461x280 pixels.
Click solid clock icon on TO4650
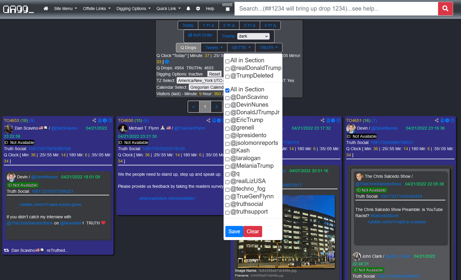(x=219, y=120)
